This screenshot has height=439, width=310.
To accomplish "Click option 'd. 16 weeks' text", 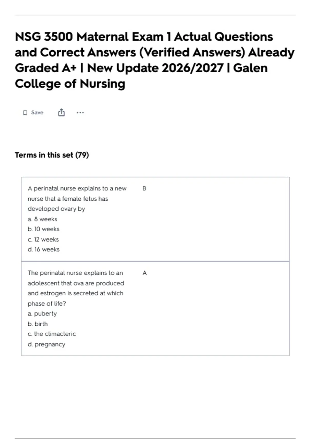I will (x=43, y=249).
